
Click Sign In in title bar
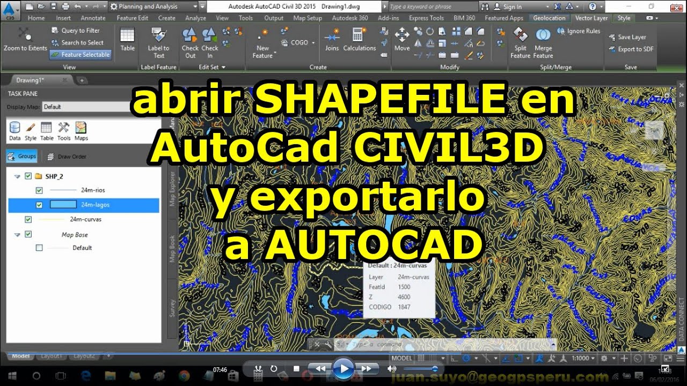pyautogui.click(x=508, y=6)
